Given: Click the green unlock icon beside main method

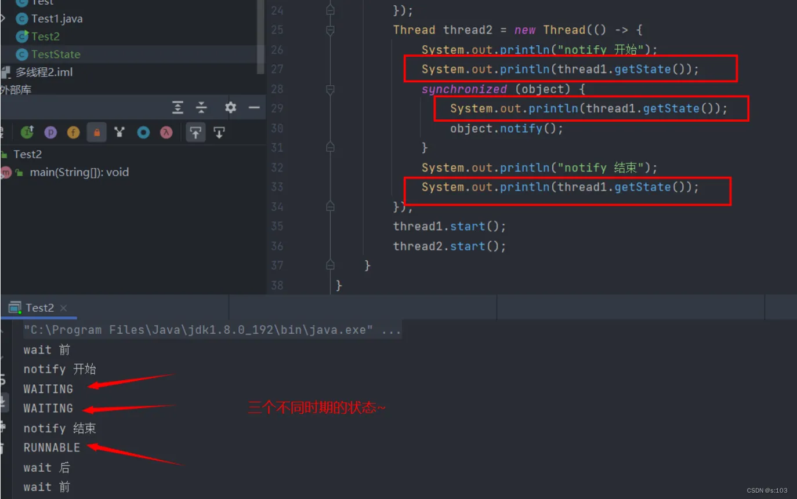Looking at the screenshot, I should pos(20,173).
